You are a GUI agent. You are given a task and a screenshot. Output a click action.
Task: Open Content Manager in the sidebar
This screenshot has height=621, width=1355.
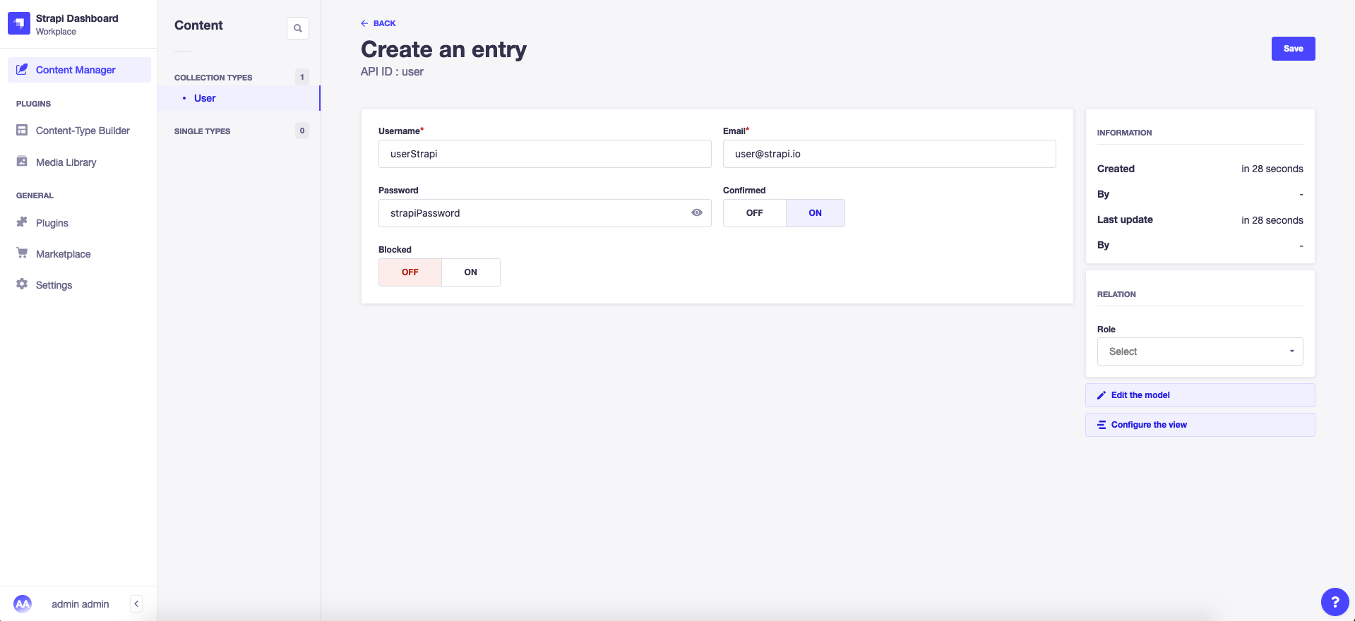point(79,70)
